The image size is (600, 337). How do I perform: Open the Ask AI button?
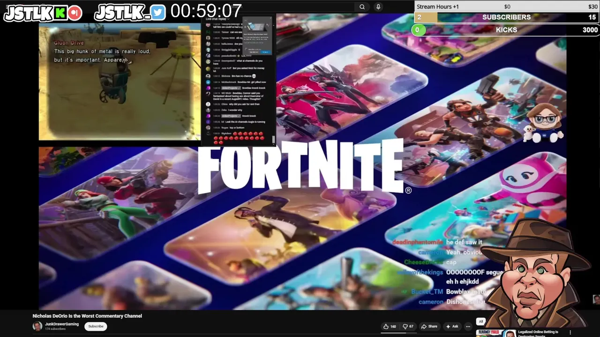(452, 326)
